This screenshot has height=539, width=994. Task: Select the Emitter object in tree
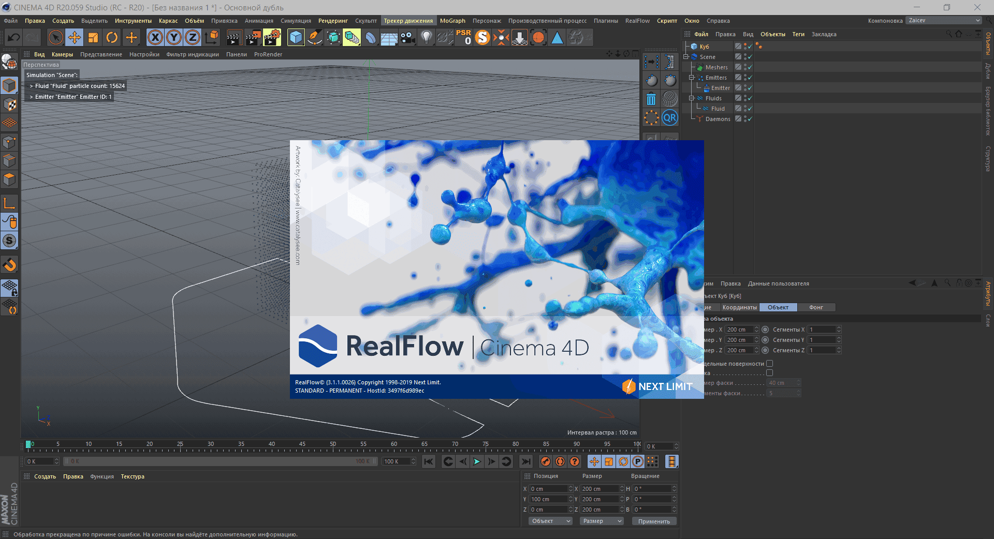tap(720, 88)
